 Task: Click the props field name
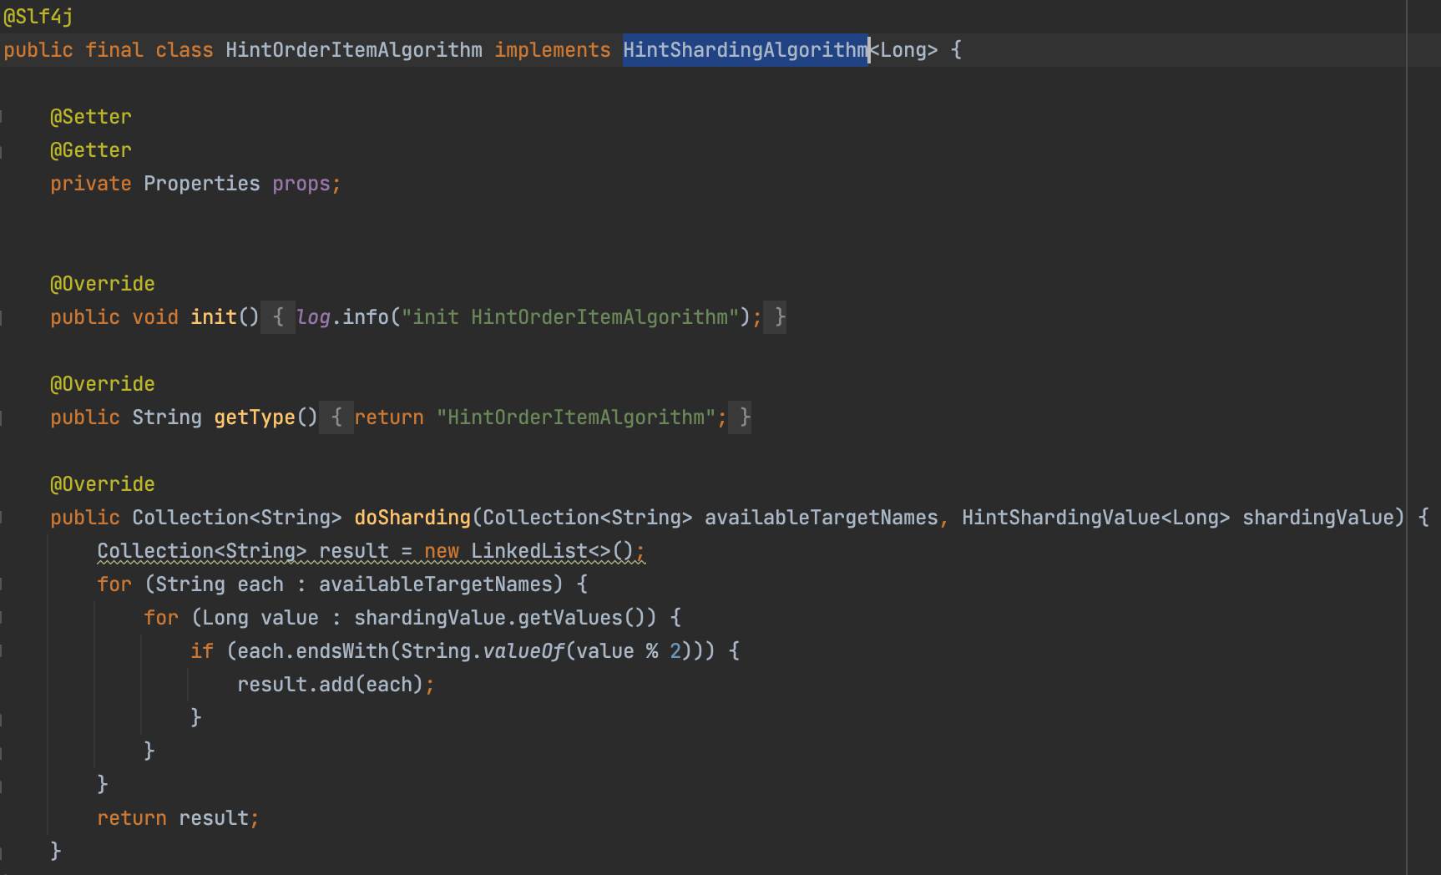[x=301, y=184]
